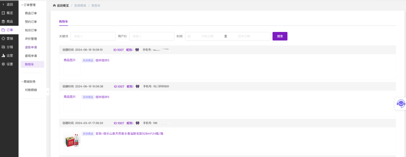Click ID:1007 in the 10:08:38 record
This screenshot has height=157, width=406.
tap(119, 86)
